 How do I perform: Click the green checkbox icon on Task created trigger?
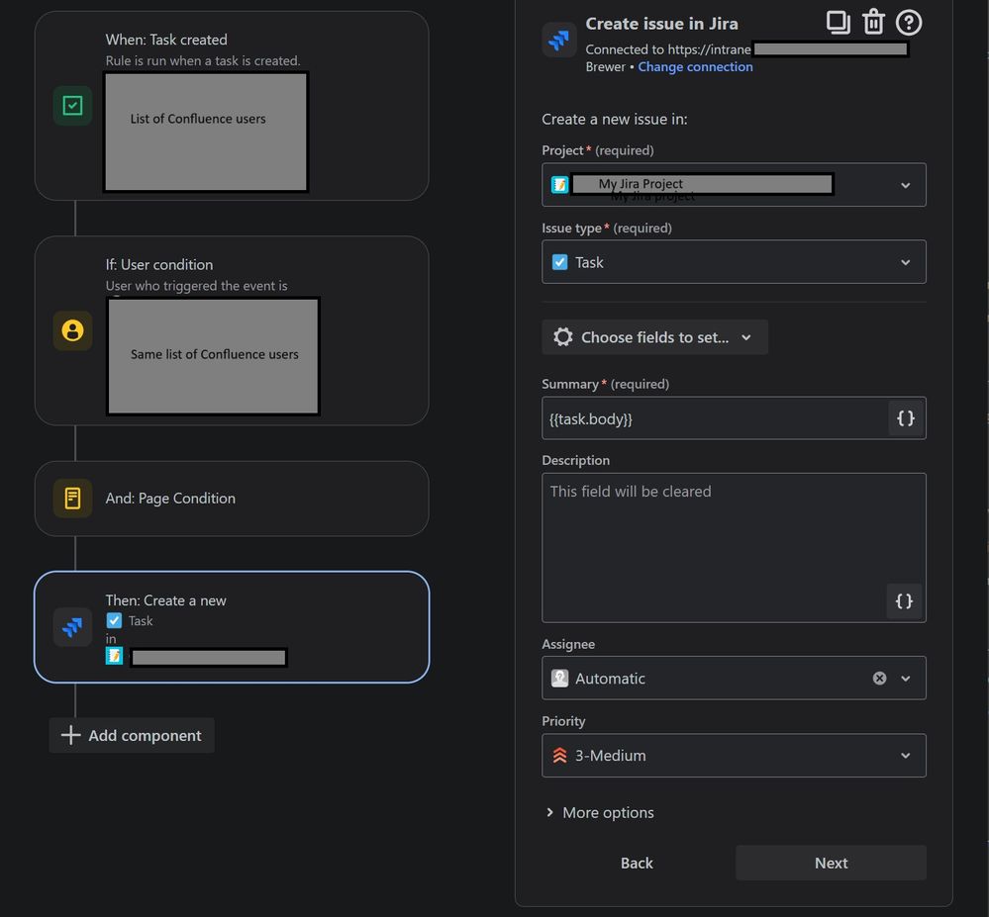click(71, 105)
